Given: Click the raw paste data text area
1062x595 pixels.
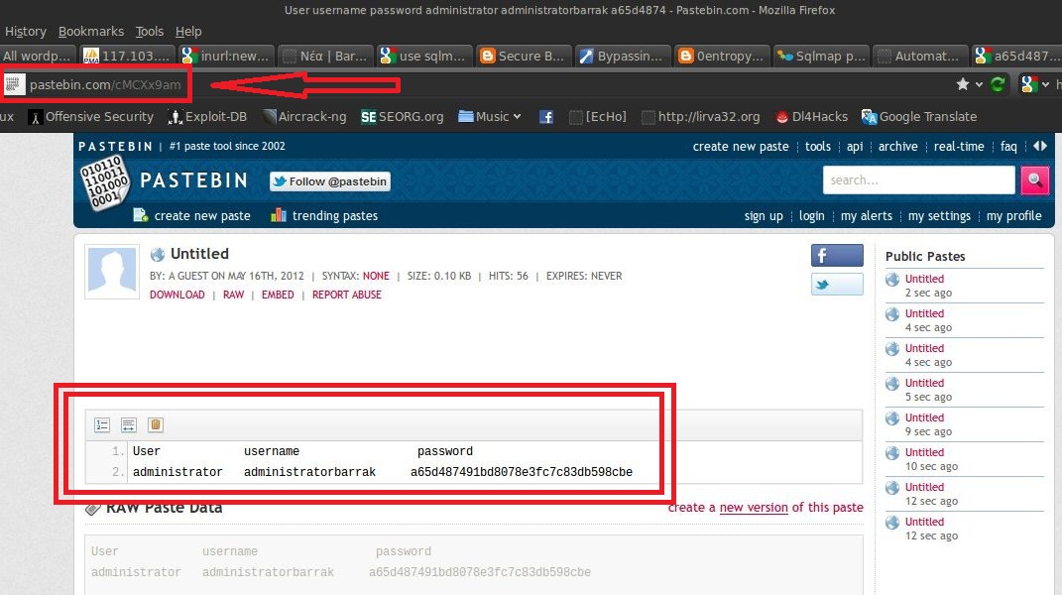Looking at the screenshot, I should [473, 565].
